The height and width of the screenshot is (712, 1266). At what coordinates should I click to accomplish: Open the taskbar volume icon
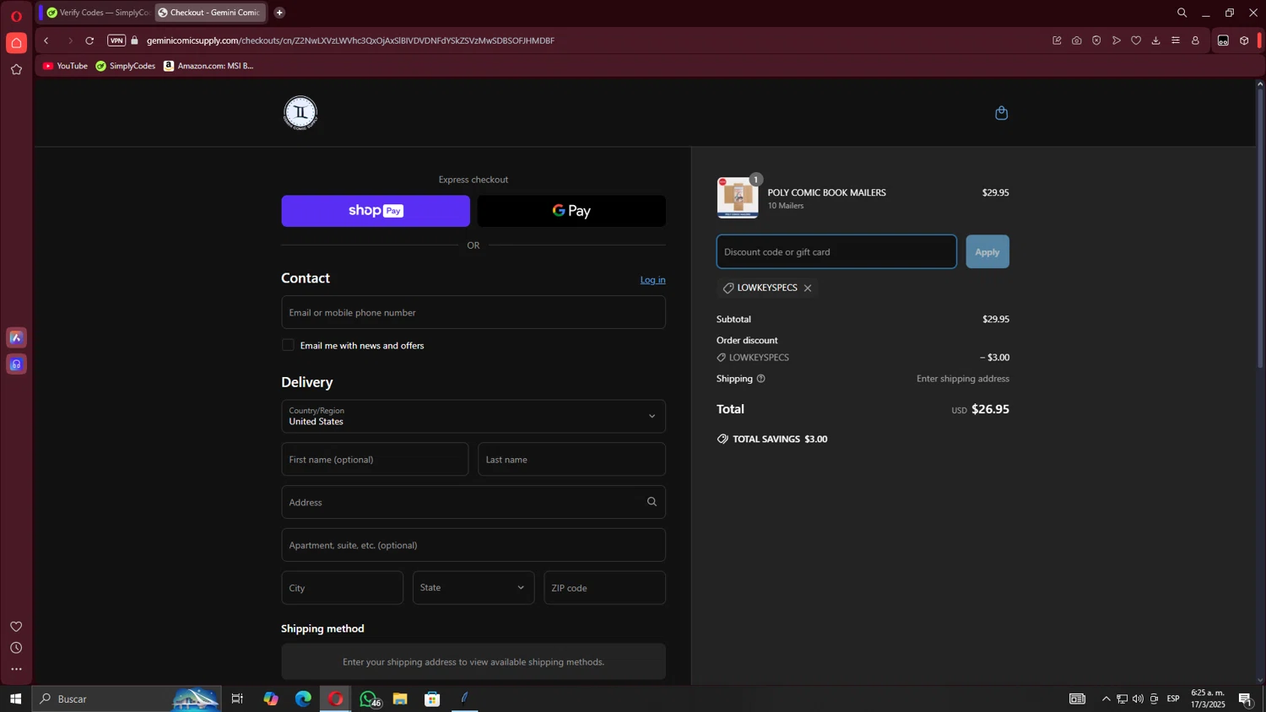click(x=1138, y=699)
